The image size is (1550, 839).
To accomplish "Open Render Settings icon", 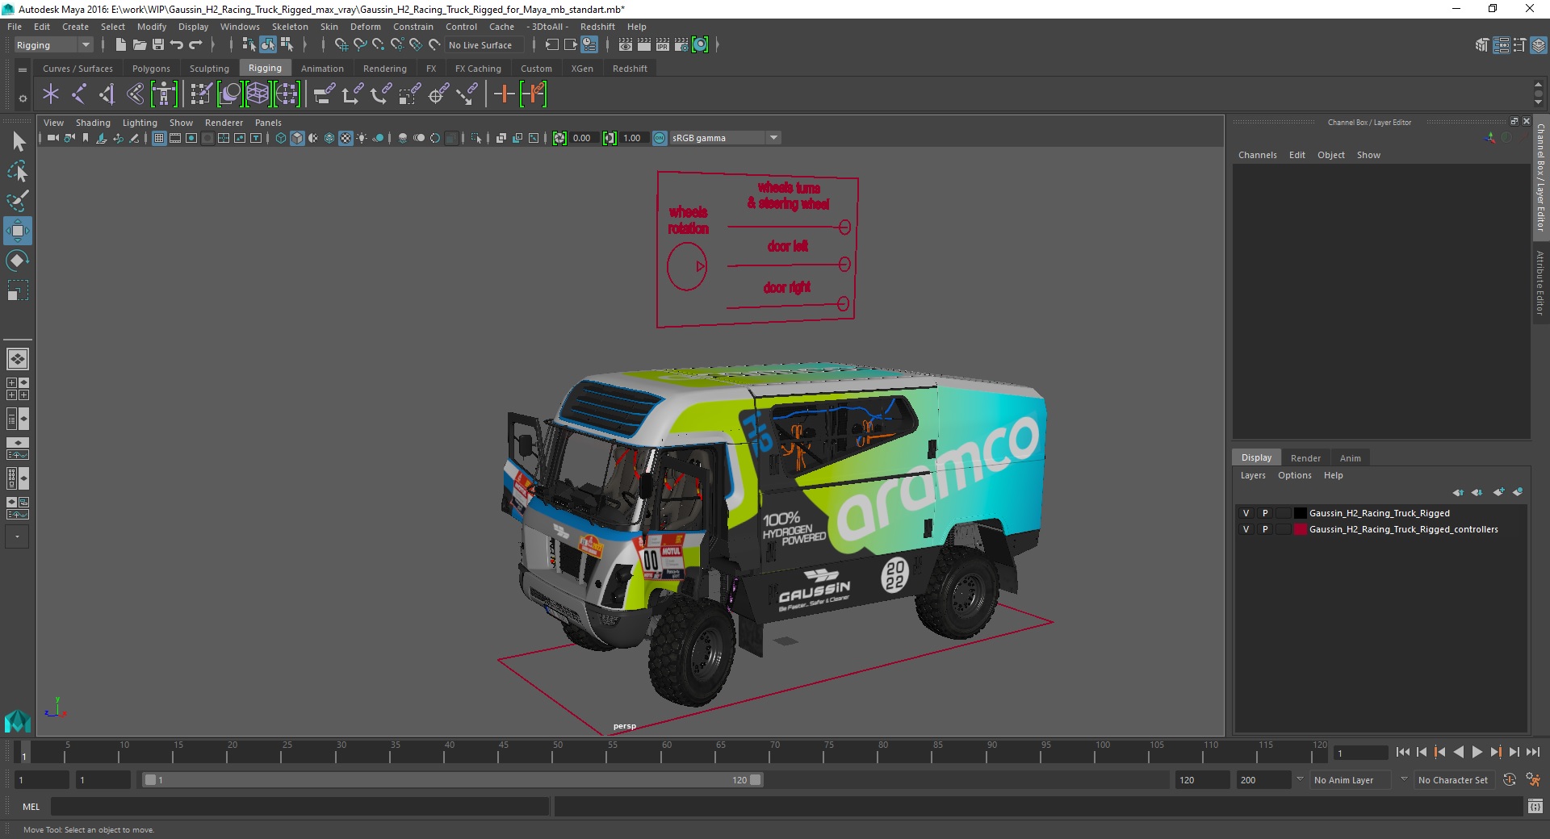I will tap(681, 45).
